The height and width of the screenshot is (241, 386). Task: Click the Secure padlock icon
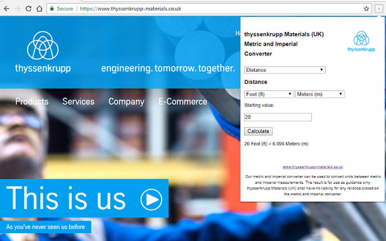point(51,8)
